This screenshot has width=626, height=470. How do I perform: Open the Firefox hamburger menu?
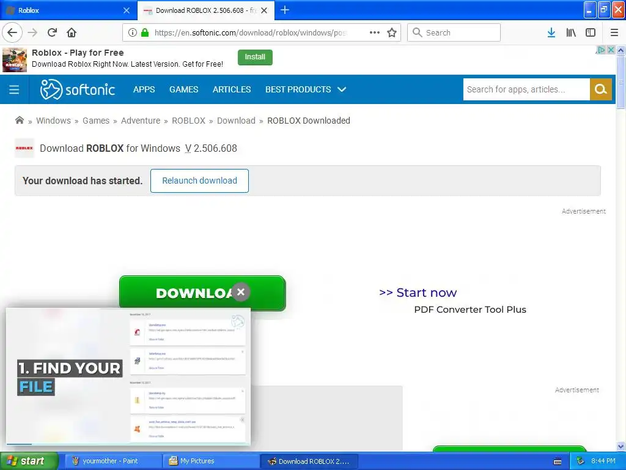614,33
